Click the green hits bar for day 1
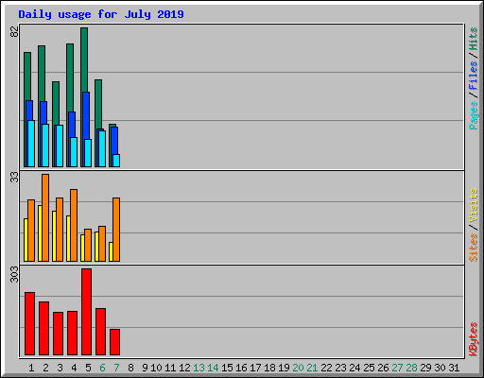The width and height of the screenshot is (484, 378). click(x=27, y=77)
